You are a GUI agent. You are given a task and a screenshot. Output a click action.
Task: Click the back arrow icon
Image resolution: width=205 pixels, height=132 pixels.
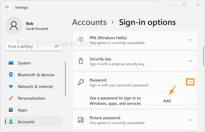click(x=7, y=7)
